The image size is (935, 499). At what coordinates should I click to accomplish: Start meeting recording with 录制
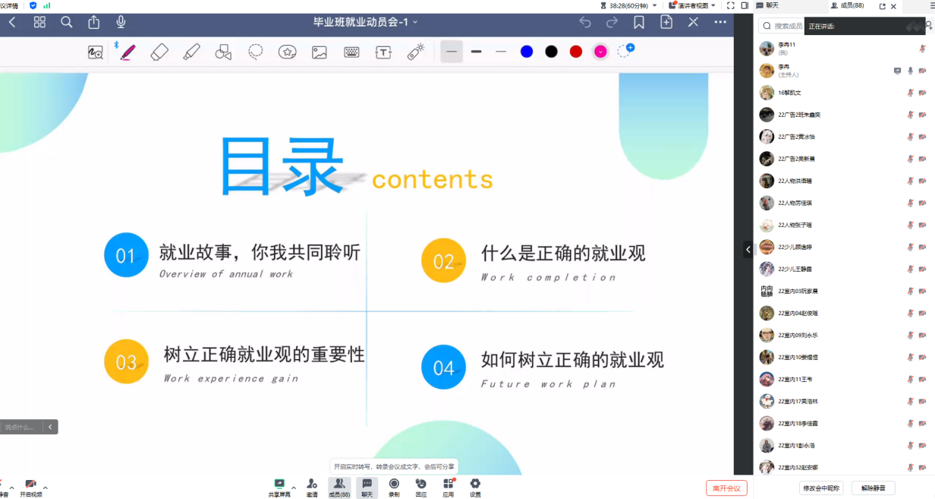point(394,487)
